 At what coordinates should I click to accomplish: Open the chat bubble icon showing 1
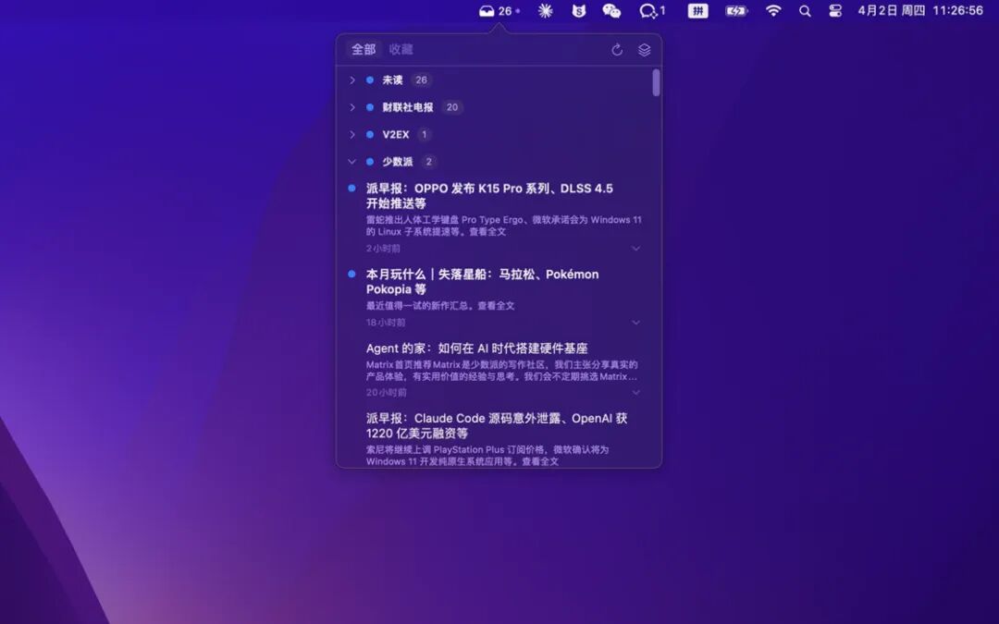pyautogui.click(x=652, y=11)
